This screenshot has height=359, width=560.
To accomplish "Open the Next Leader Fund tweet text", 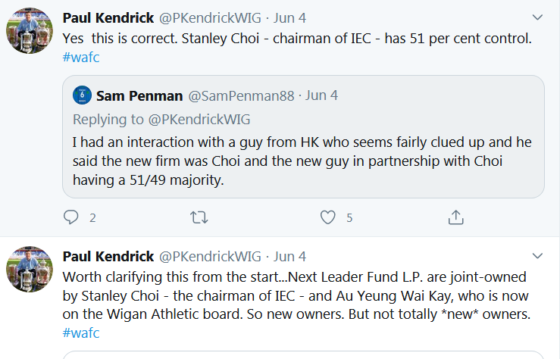I will (x=296, y=295).
